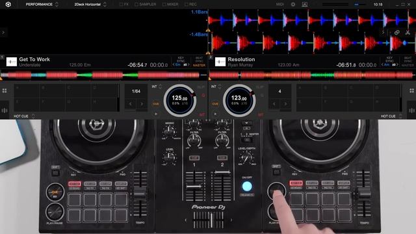The image size is (416, 234).
Task: Open deck 2 HOT CUE mode dropdown
Action: pos(391,116)
